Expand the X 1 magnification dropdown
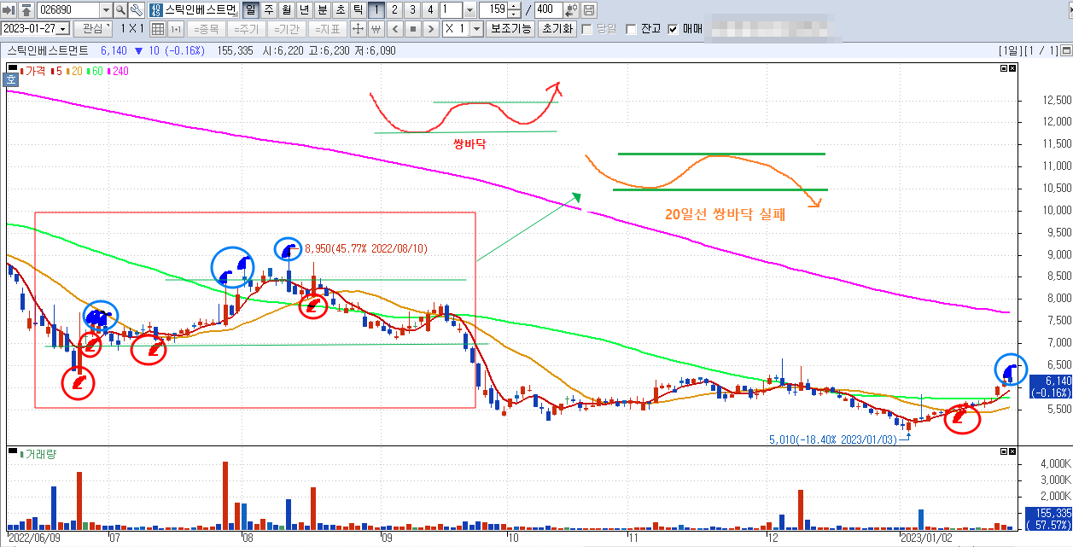 [476, 28]
